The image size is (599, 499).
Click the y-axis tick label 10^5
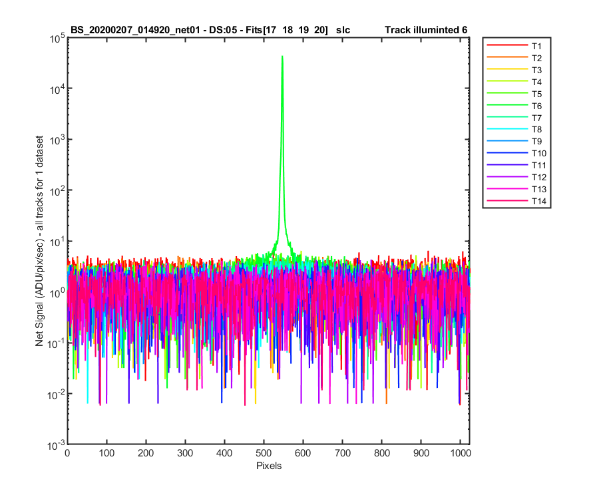click(x=57, y=38)
